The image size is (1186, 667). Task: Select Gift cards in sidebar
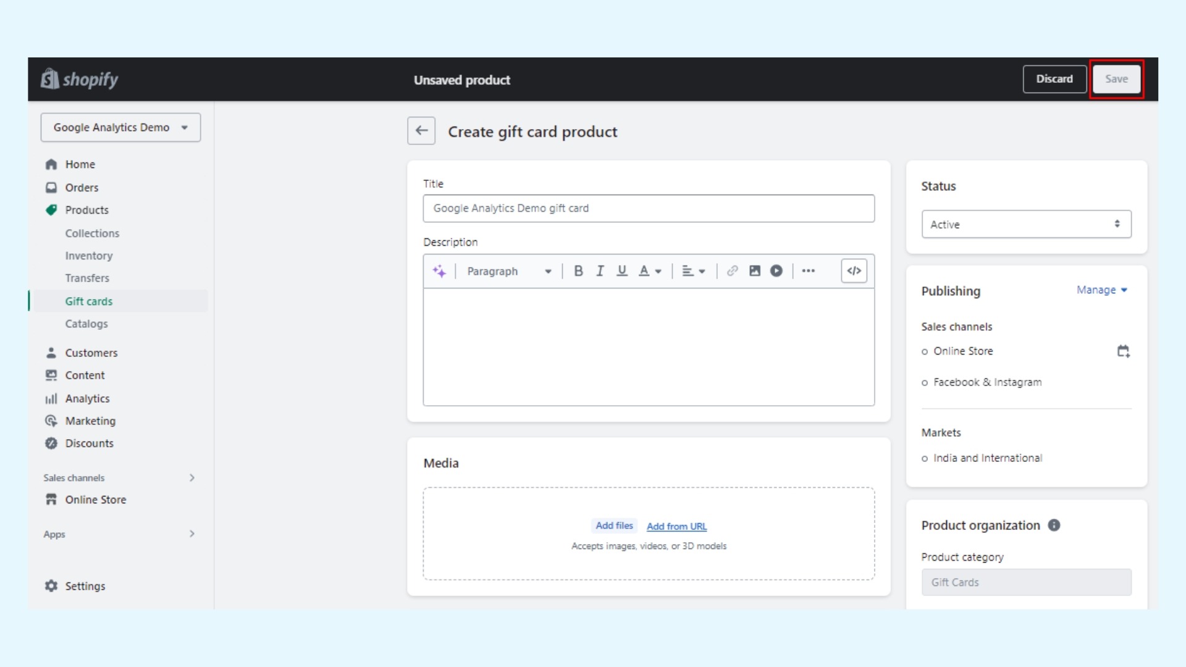[89, 301]
